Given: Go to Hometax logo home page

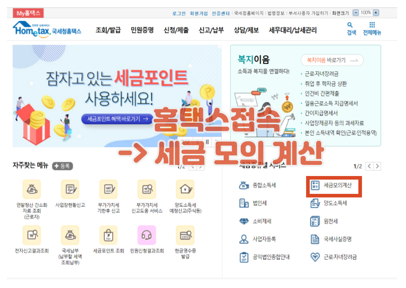Looking at the screenshot, I should click(x=47, y=29).
